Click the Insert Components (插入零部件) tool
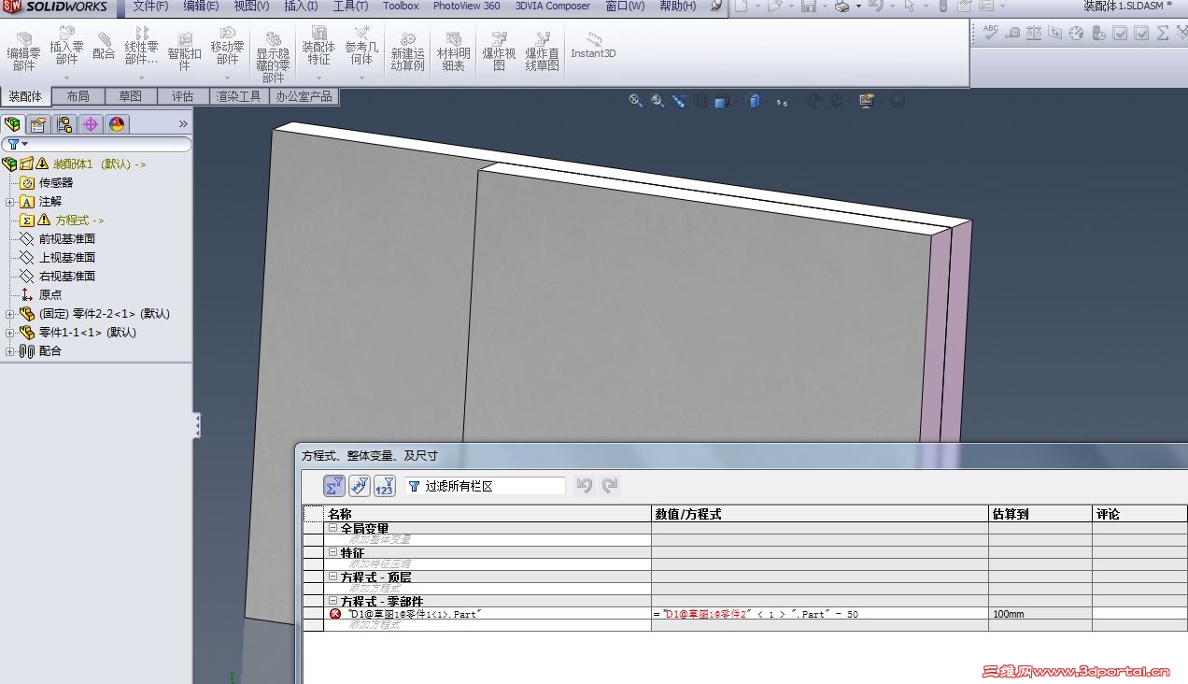Image resolution: width=1188 pixels, height=684 pixels. point(66,46)
